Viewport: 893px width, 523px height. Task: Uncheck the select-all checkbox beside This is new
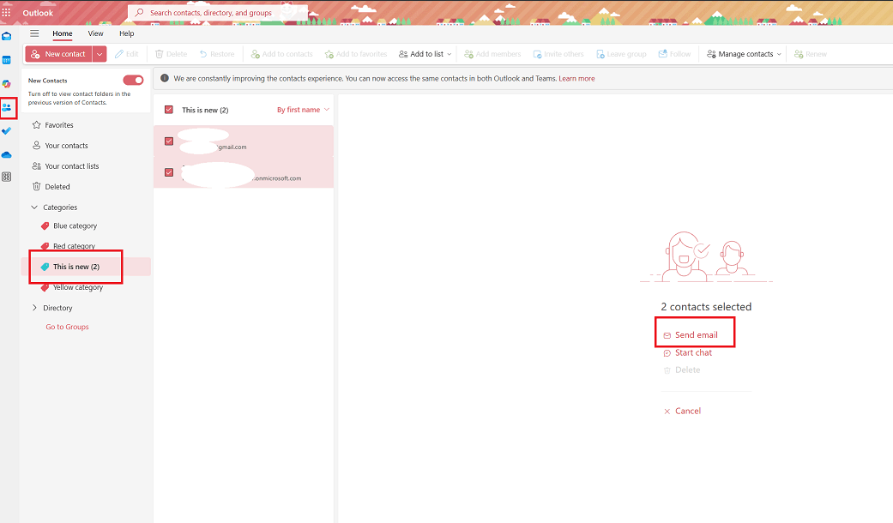169,109
